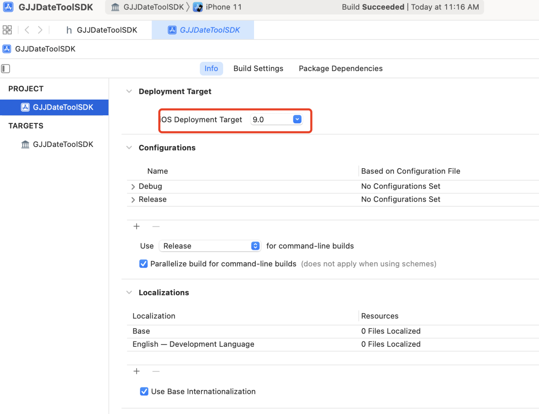Collapse the Deployment Target section
This screenshot has height=414, width=539.
click(129, 91)
